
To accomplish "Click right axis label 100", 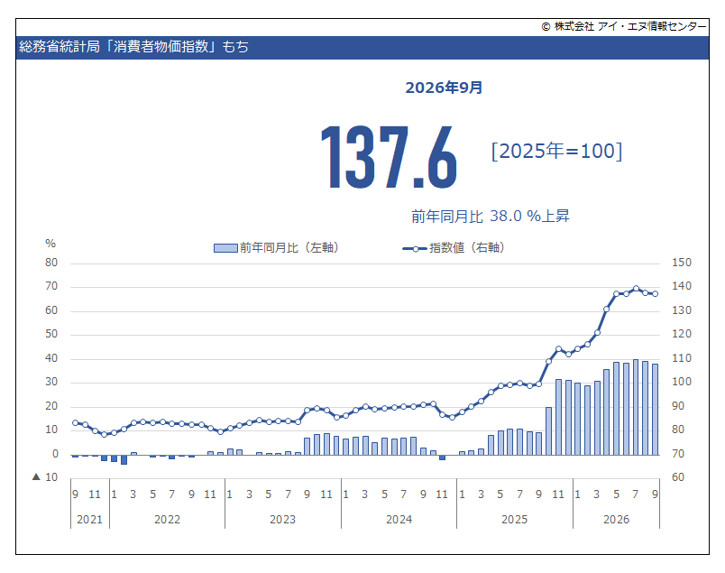I will [x=682, y=382].
